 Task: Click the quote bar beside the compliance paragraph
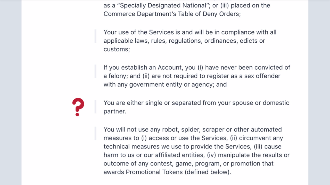coord(95,36)
